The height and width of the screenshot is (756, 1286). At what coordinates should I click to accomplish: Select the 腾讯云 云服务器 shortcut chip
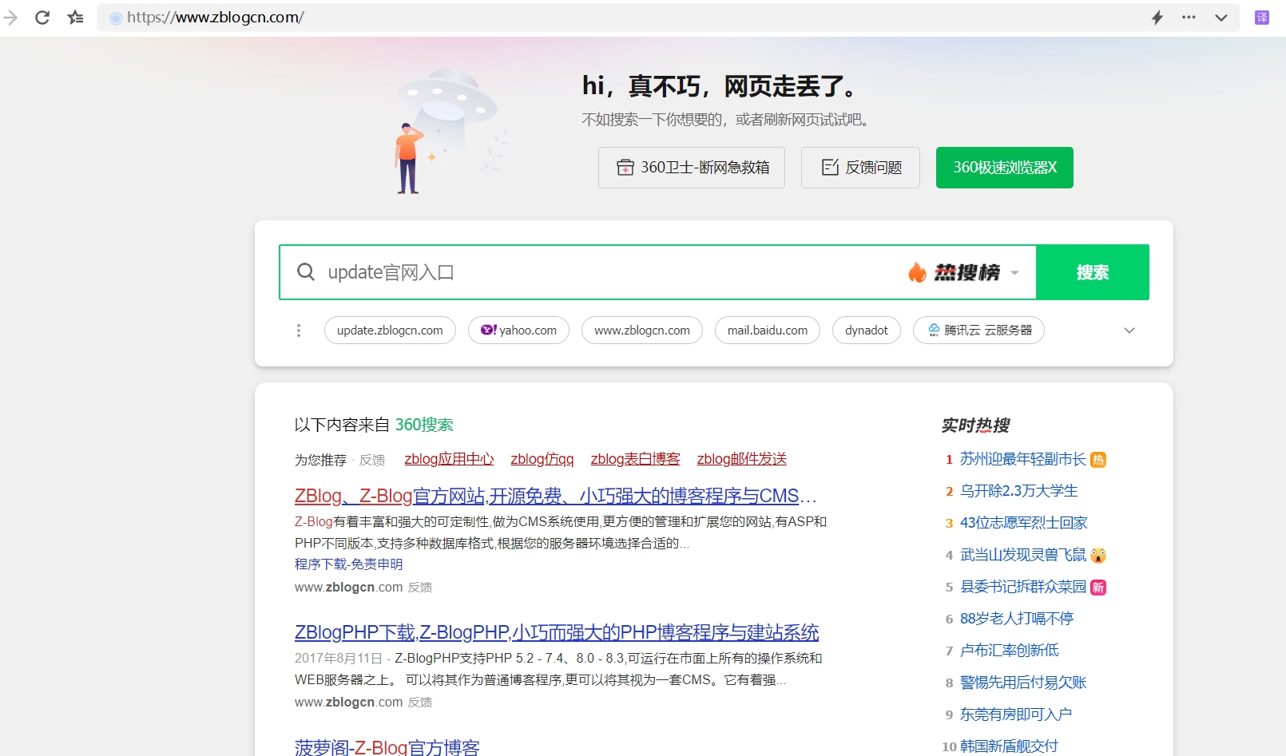point(978,331)
